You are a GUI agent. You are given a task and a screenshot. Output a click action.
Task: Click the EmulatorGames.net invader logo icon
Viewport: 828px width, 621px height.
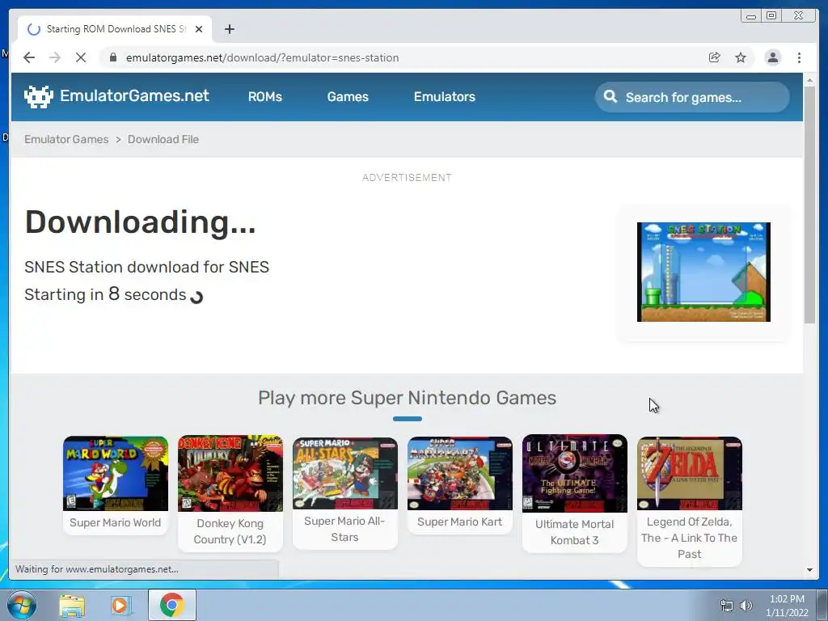(x=39, y=97)
